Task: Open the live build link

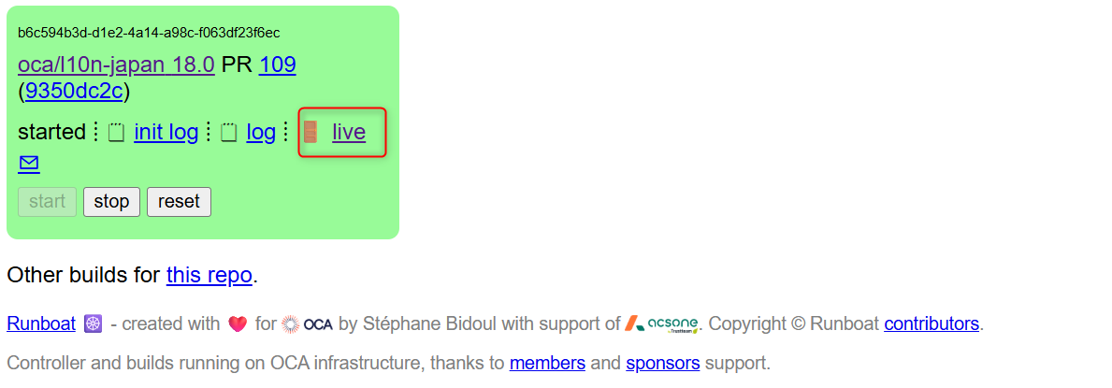Action: 349,132
